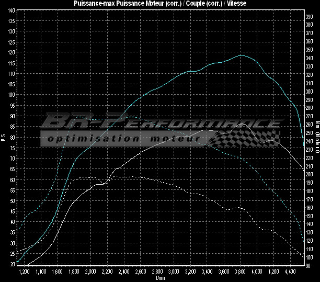Click the 3,800 tick on the x-axis

coord(239,273)
